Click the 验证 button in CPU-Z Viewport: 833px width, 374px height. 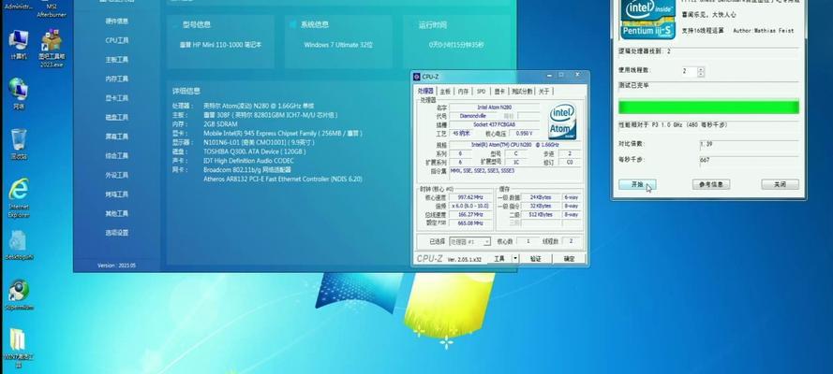(536, 258)
